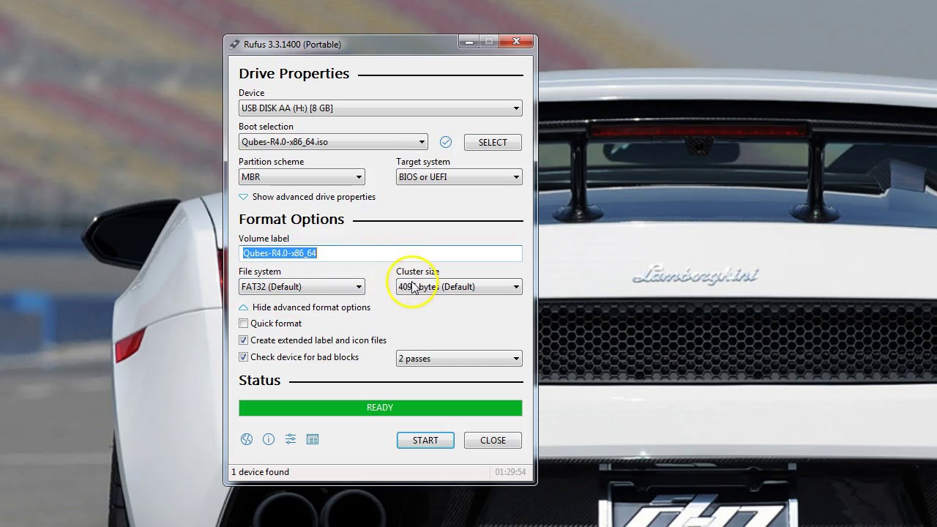Click the Boot selection label
The image size is (937, 527).
pos(266,127)
